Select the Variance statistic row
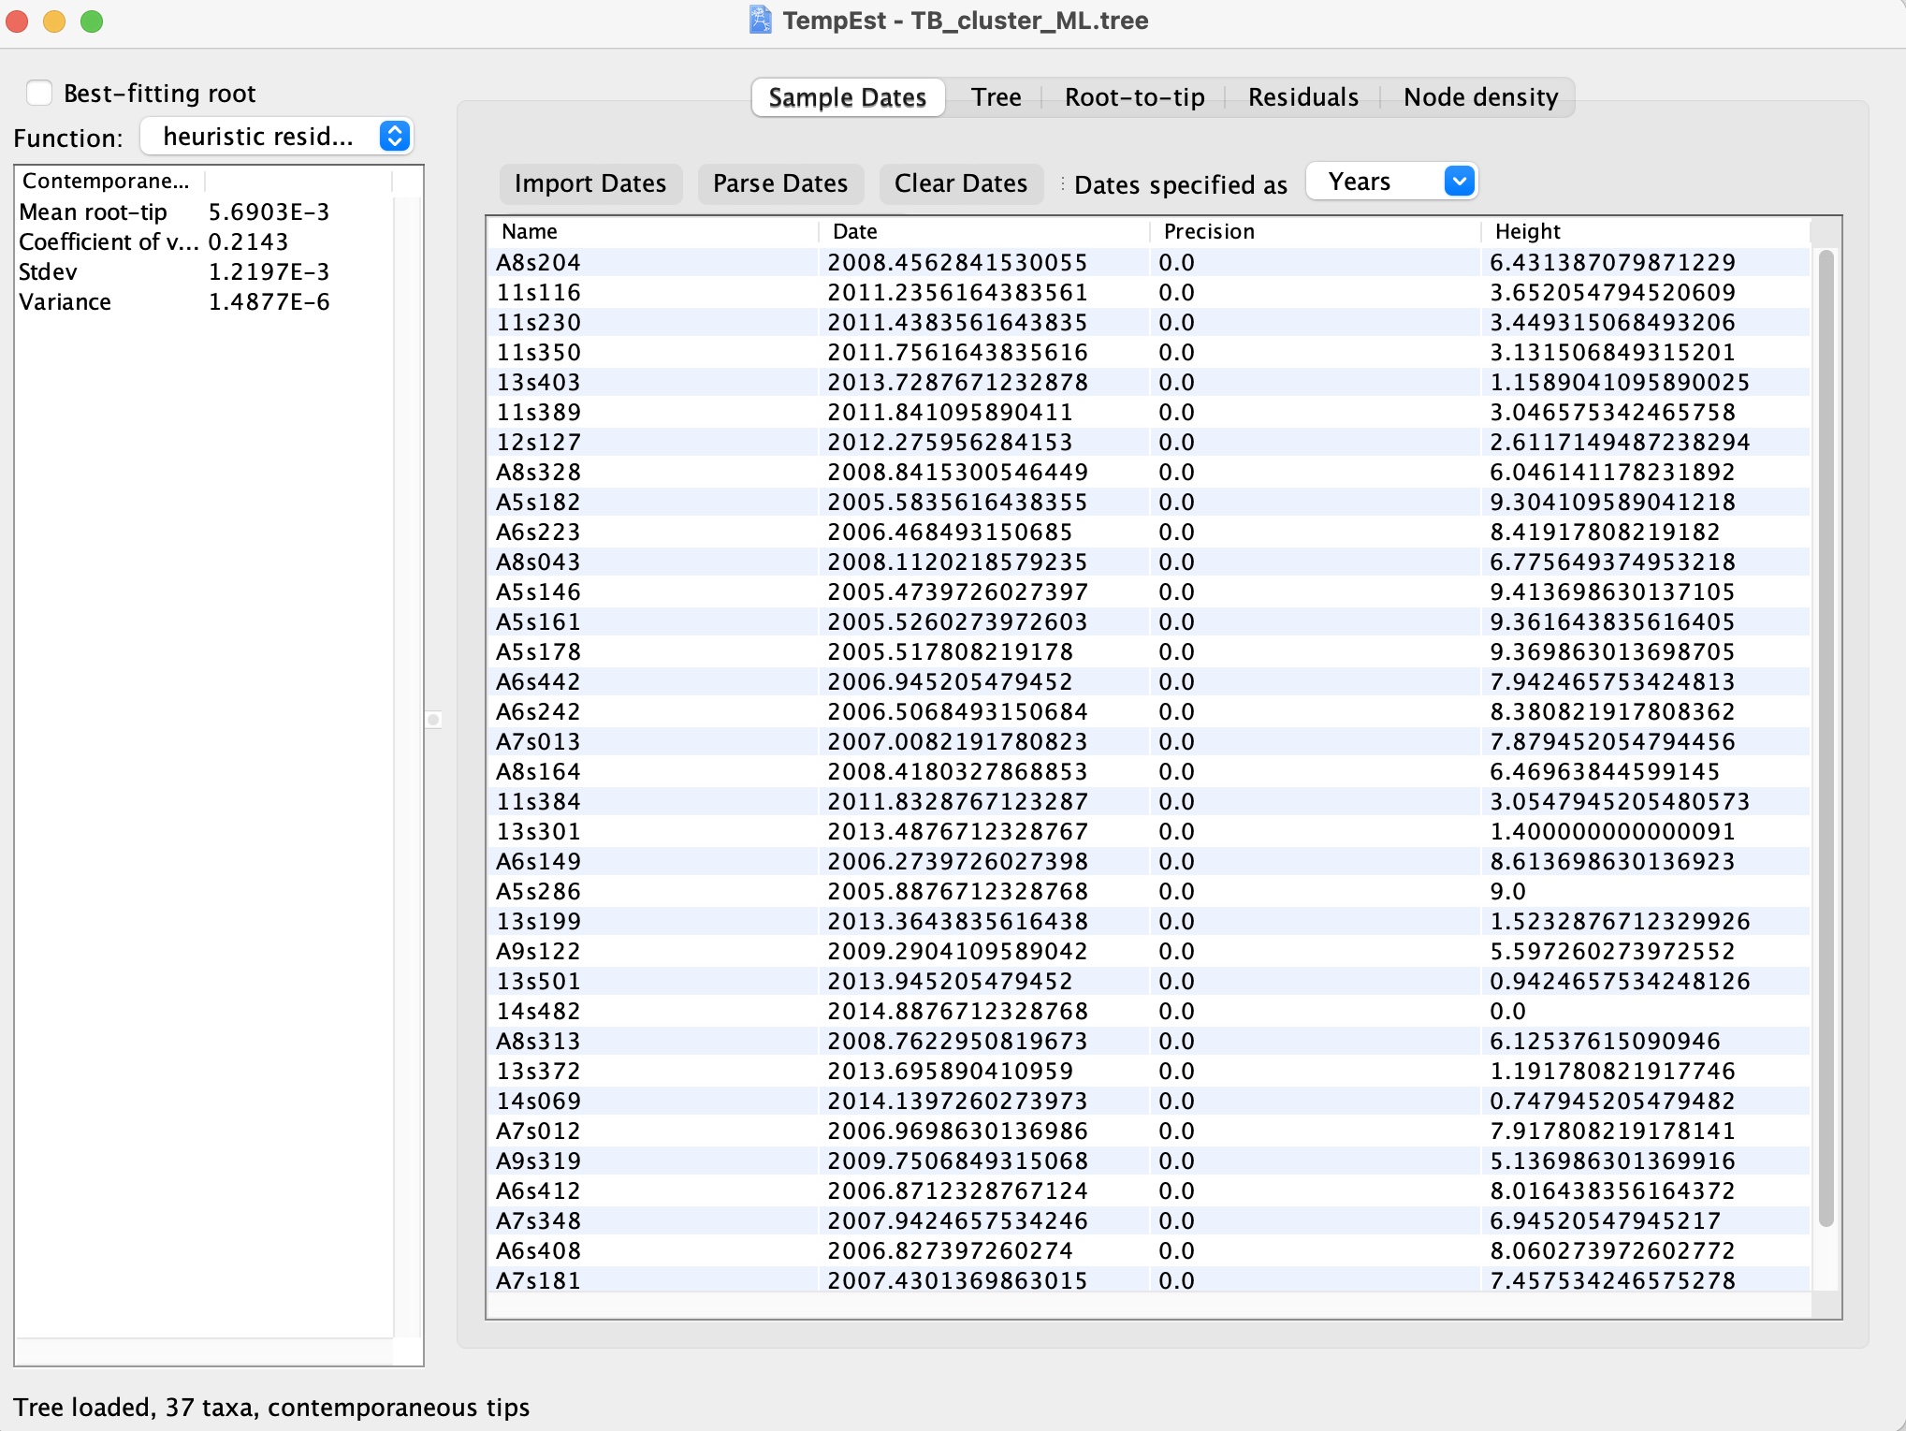 click(205, 301)
